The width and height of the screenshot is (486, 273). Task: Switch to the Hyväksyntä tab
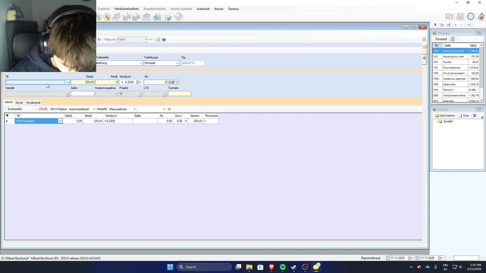tap(33, 102)
